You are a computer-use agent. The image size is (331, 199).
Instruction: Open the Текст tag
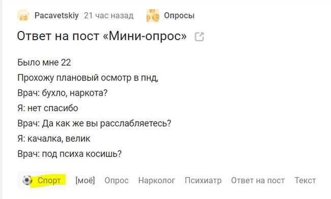click(305, 181)
